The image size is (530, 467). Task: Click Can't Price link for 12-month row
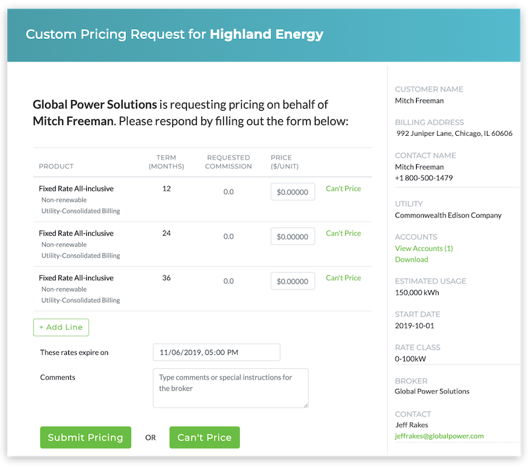pos(343,189)
